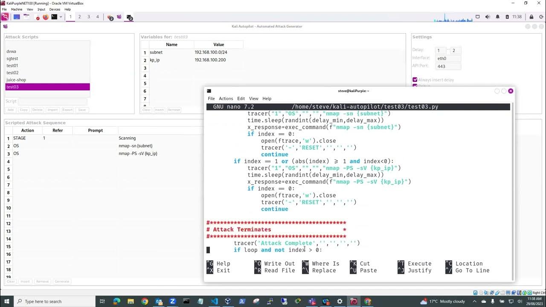Switch to workspace 2

point(79,17)
